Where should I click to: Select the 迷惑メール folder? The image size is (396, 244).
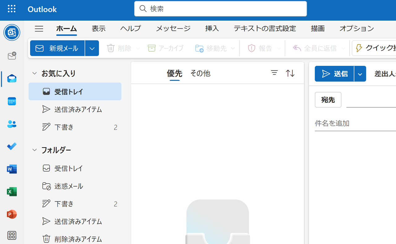click(x=69, y=186)
